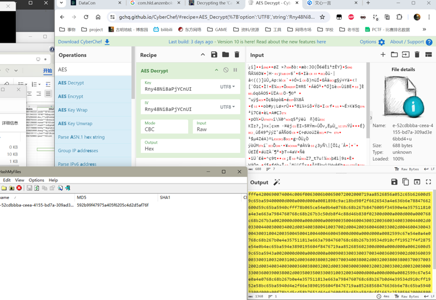Click HashMyFiles red remove icon
The height and width of the screenshot is (300, 436).
pos(19,188)
